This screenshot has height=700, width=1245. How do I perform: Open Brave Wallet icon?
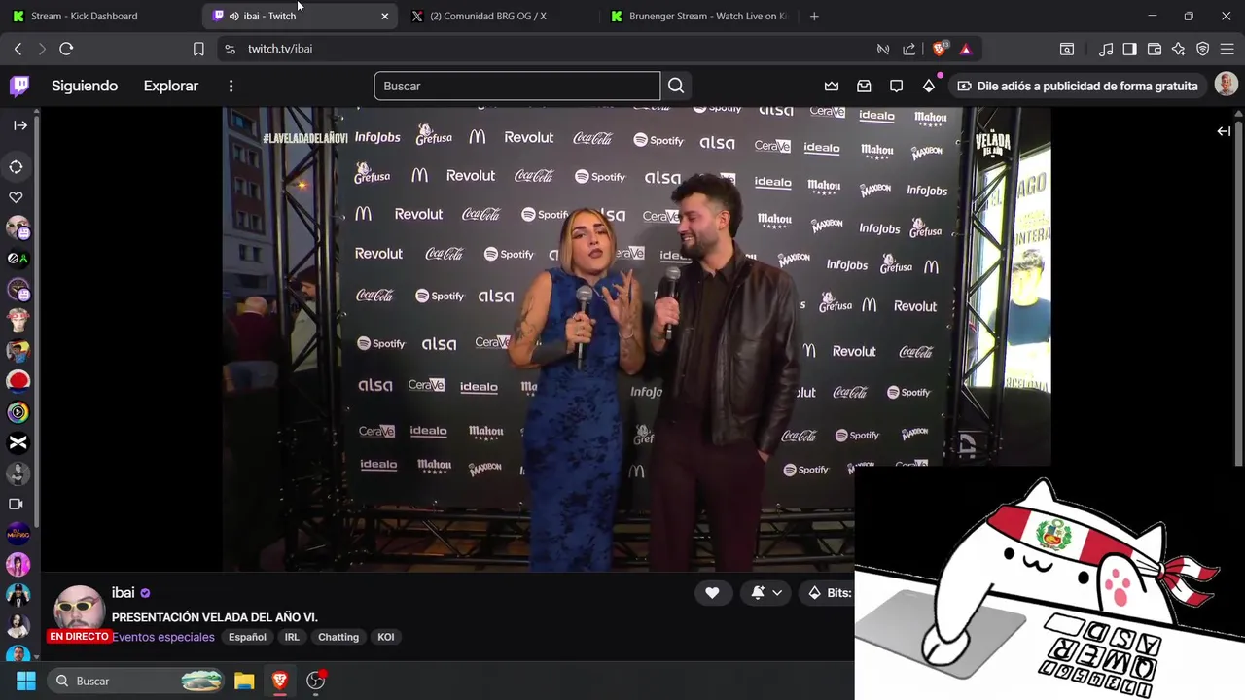tap(1155, 49)
